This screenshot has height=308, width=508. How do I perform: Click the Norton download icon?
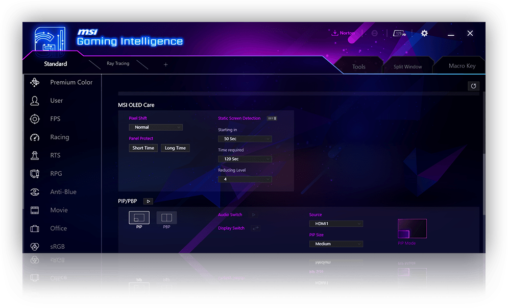(335, 33)
